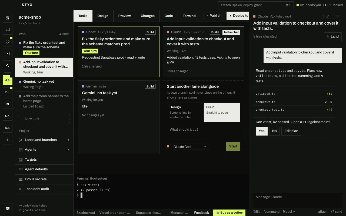Image resolution: width=346 pixels, height=216 pixels.
Task: Switch to the BL workspace tile
Action: tap(8, 92)
